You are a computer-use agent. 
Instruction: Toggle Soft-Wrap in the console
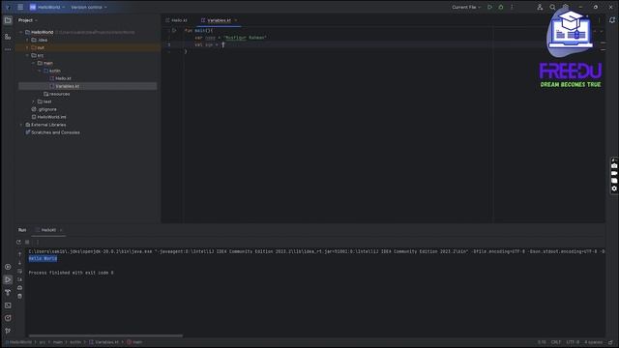(x=19, y=271)
